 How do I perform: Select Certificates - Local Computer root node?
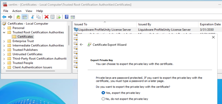click(x=28, y=23)
